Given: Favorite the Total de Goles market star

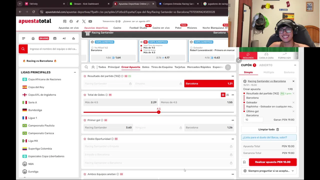Looking at the screenshot, I should click(x=85, y=95).
